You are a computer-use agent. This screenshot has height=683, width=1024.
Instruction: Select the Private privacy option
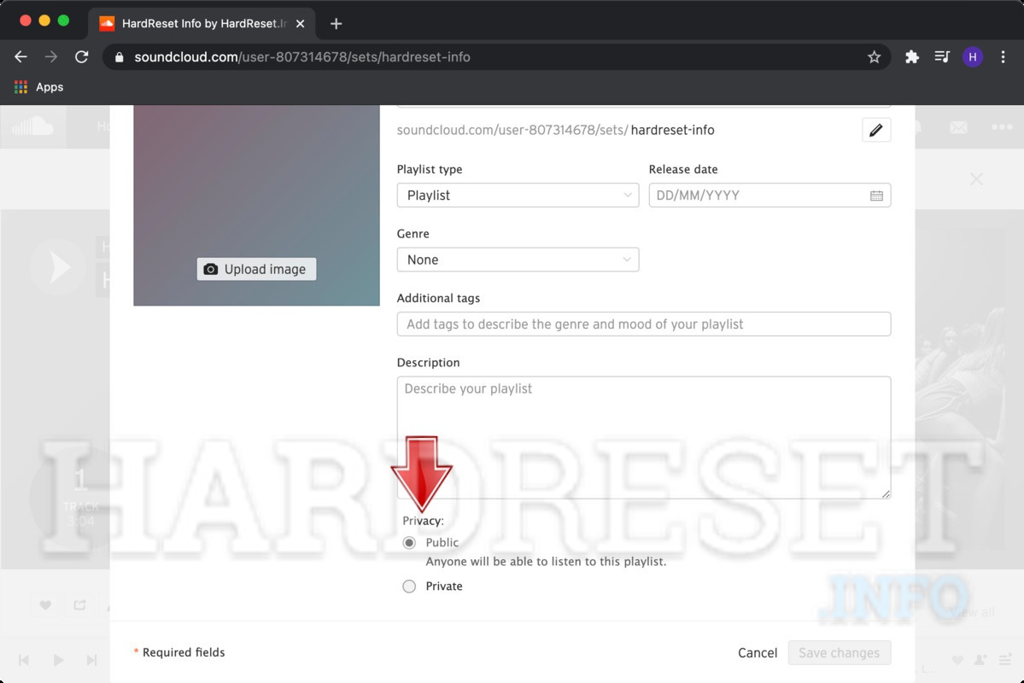coord(409,586)
